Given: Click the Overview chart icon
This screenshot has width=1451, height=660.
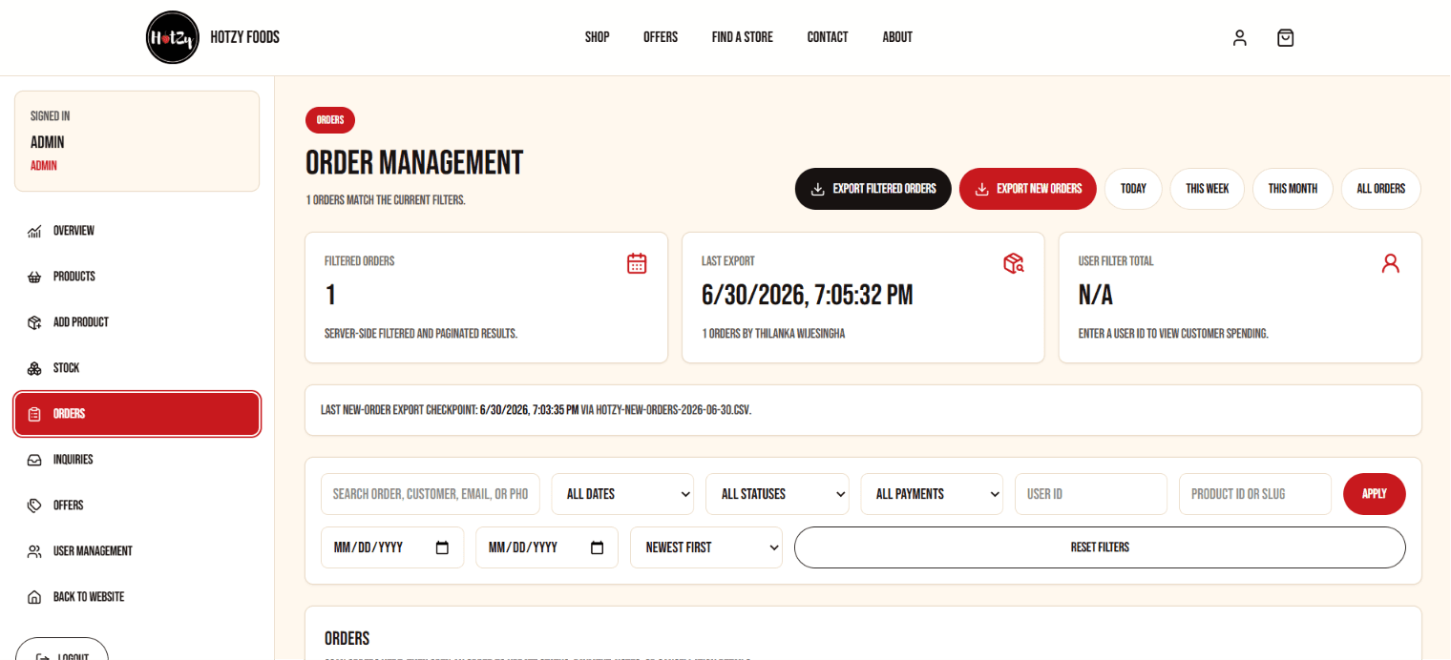Looking at the screenshot, I should click(34, 231).
